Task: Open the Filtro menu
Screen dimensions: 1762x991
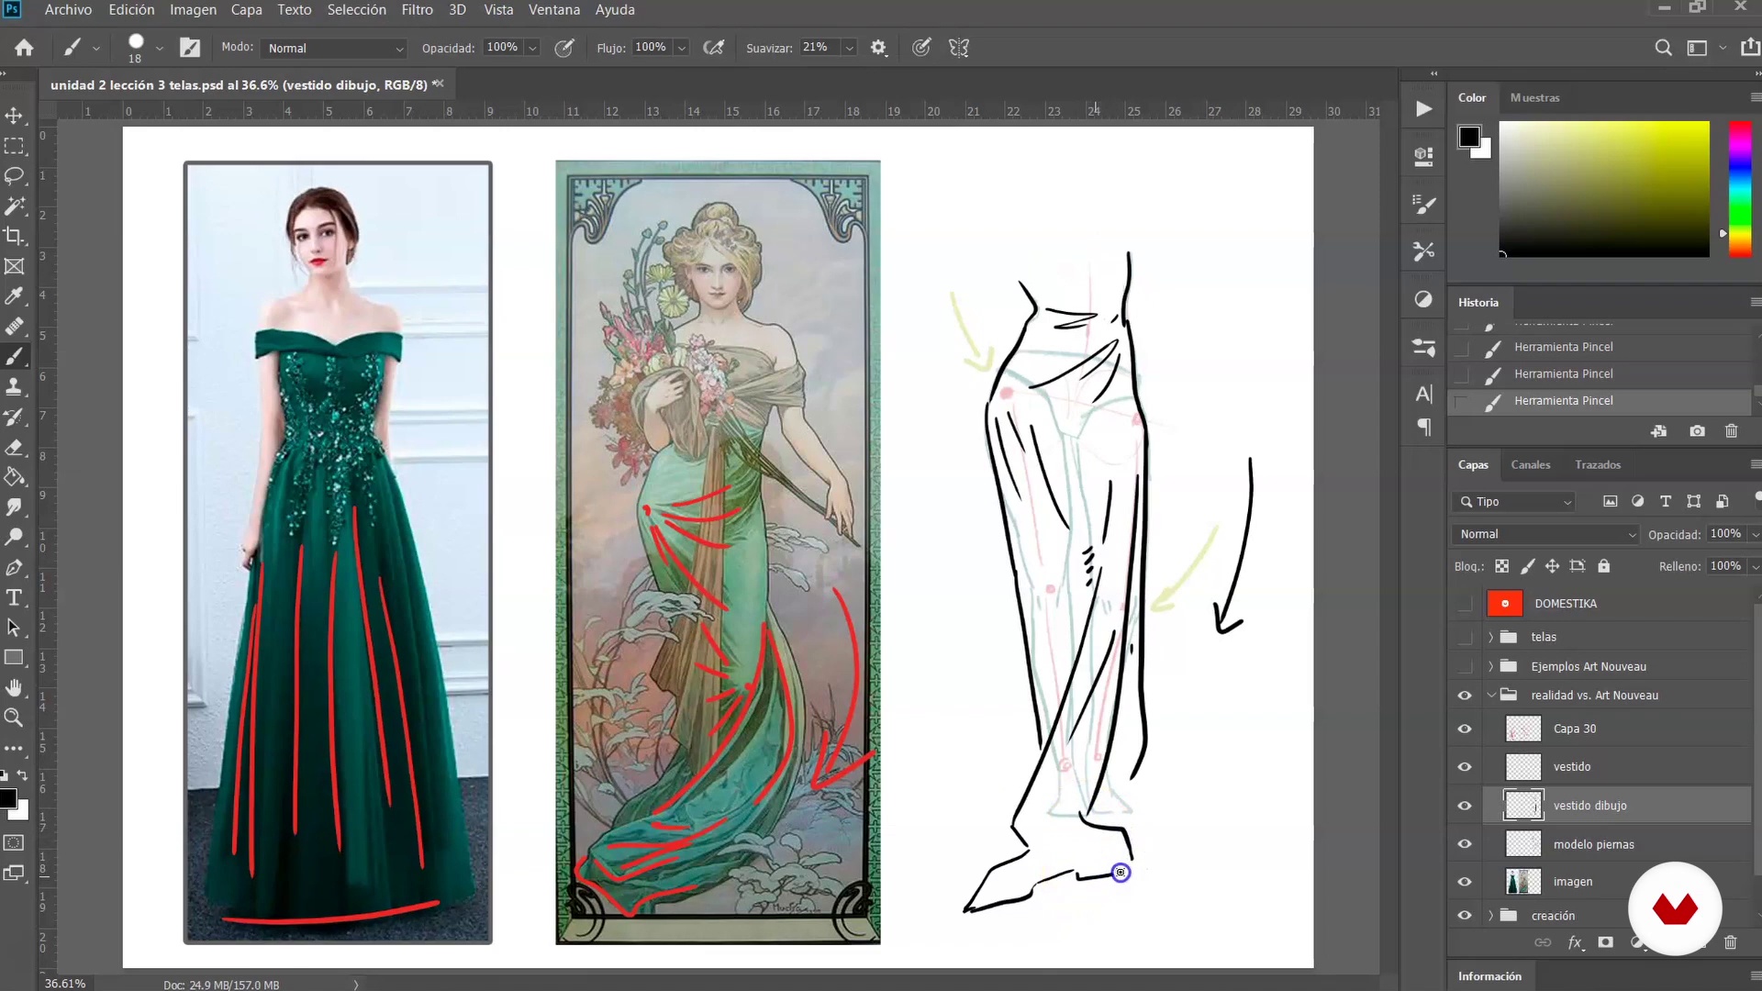Action: click(x=417, y=9)
